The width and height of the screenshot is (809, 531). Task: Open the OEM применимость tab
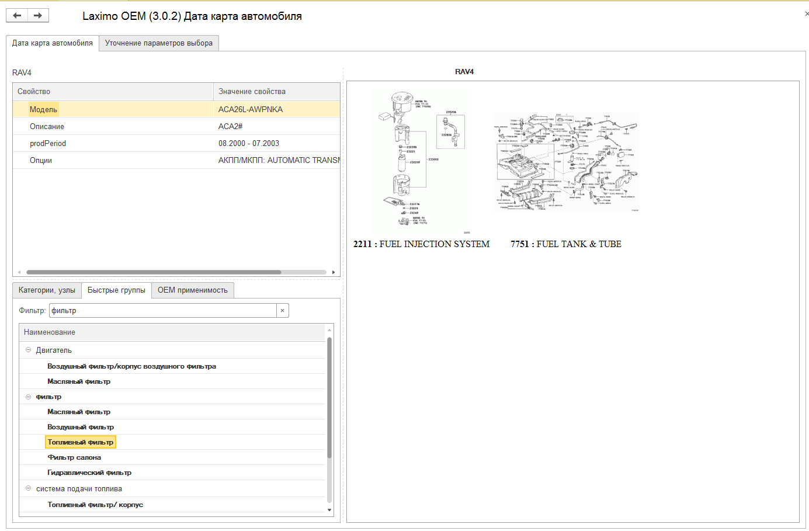click(x=193, y=290)
